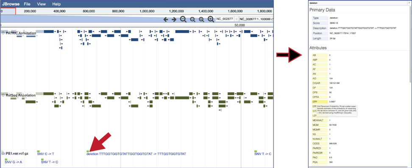Screen dimensions: 412x168
Task: Click the SNV T -> C label near SNV G -> A
Action: (50, 162)
